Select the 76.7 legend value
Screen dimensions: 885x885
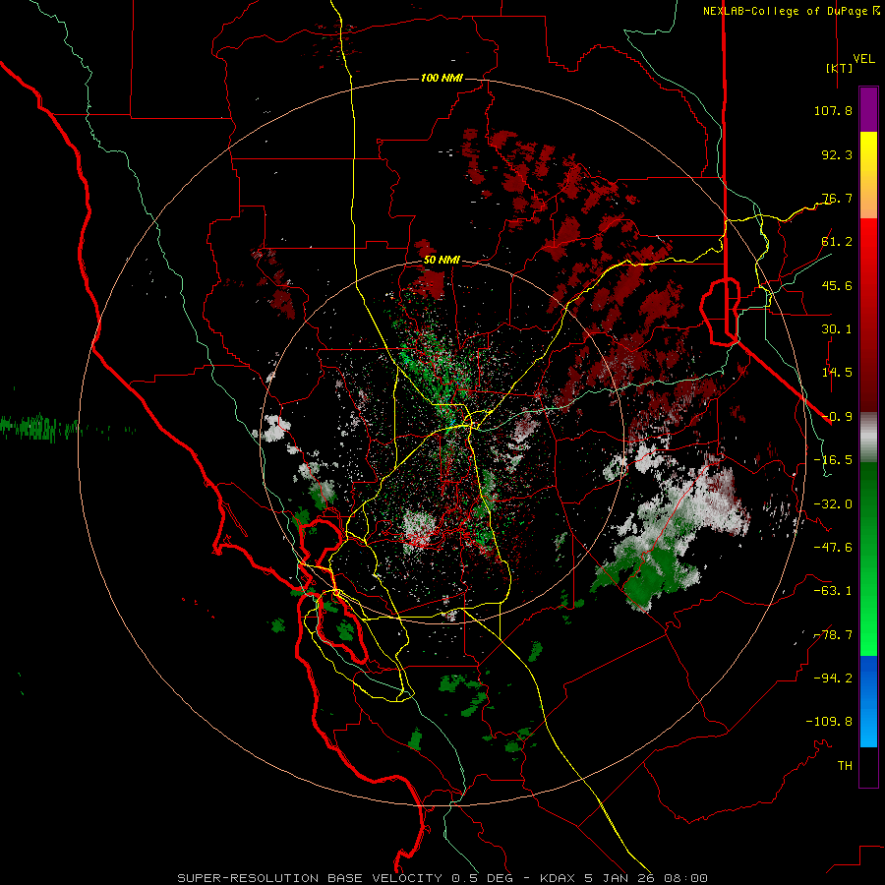pos(837,198)
